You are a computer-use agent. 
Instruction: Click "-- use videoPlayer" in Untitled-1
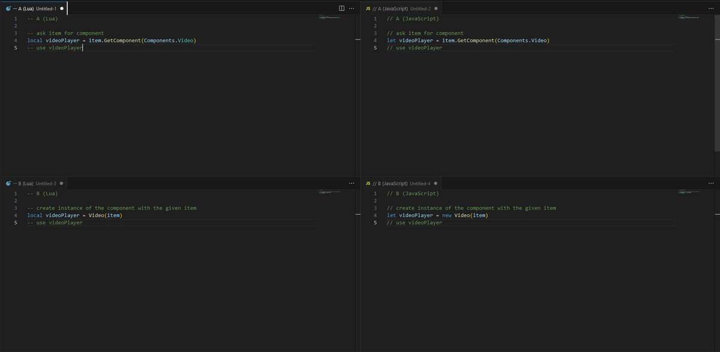[55, 47]
